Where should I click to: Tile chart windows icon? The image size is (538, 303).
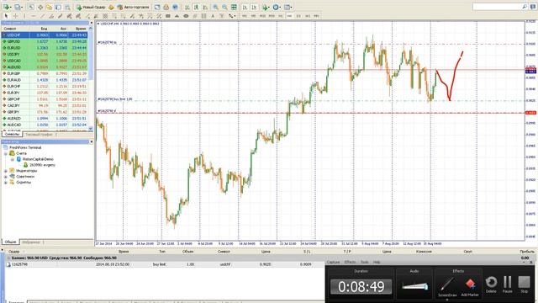click(234, 7)
